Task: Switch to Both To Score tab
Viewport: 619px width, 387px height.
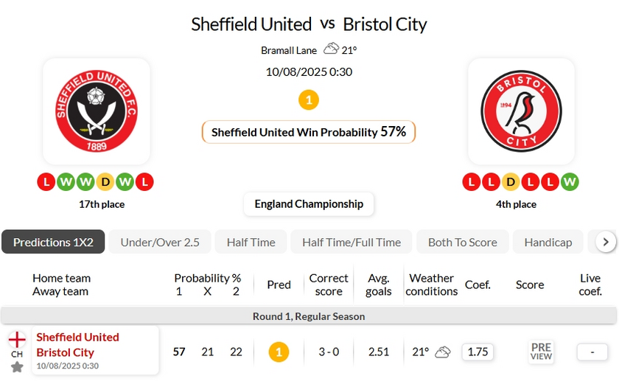Action: pyautogui.click(x=462, y=242)
